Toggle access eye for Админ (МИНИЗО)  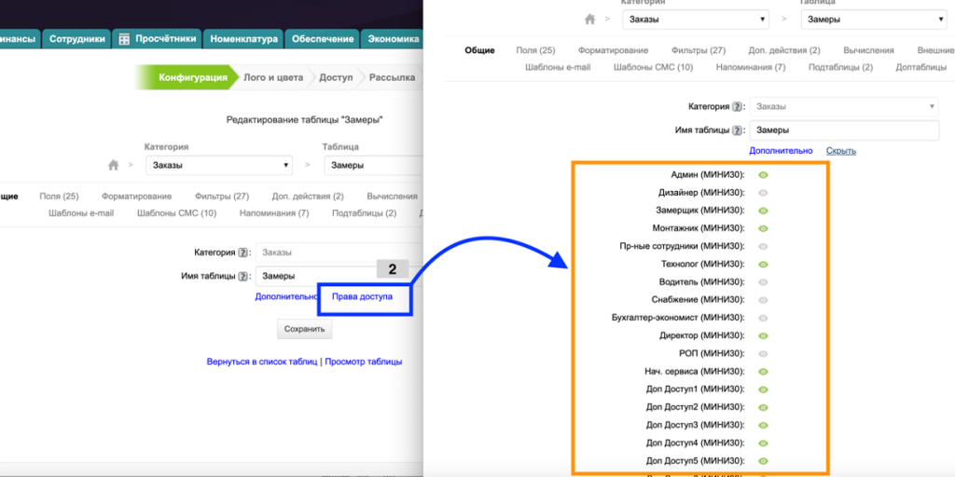coord(763,175)
